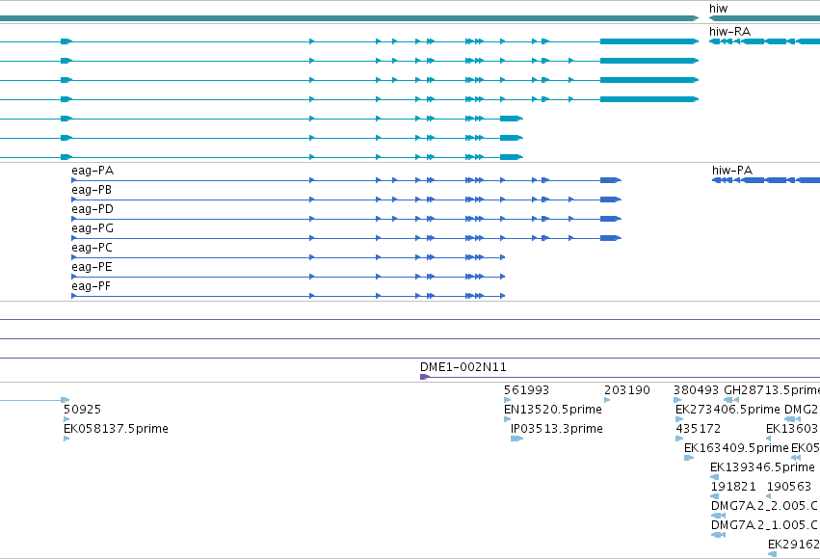Select the 435172 EST label
Image resolution: width=820 pixels, height=559 pixels.
[699, 429]
